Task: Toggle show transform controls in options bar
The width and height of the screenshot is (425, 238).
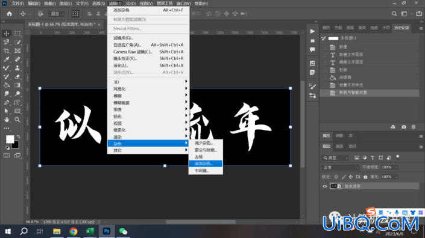Action: click(x=75, y=14)
